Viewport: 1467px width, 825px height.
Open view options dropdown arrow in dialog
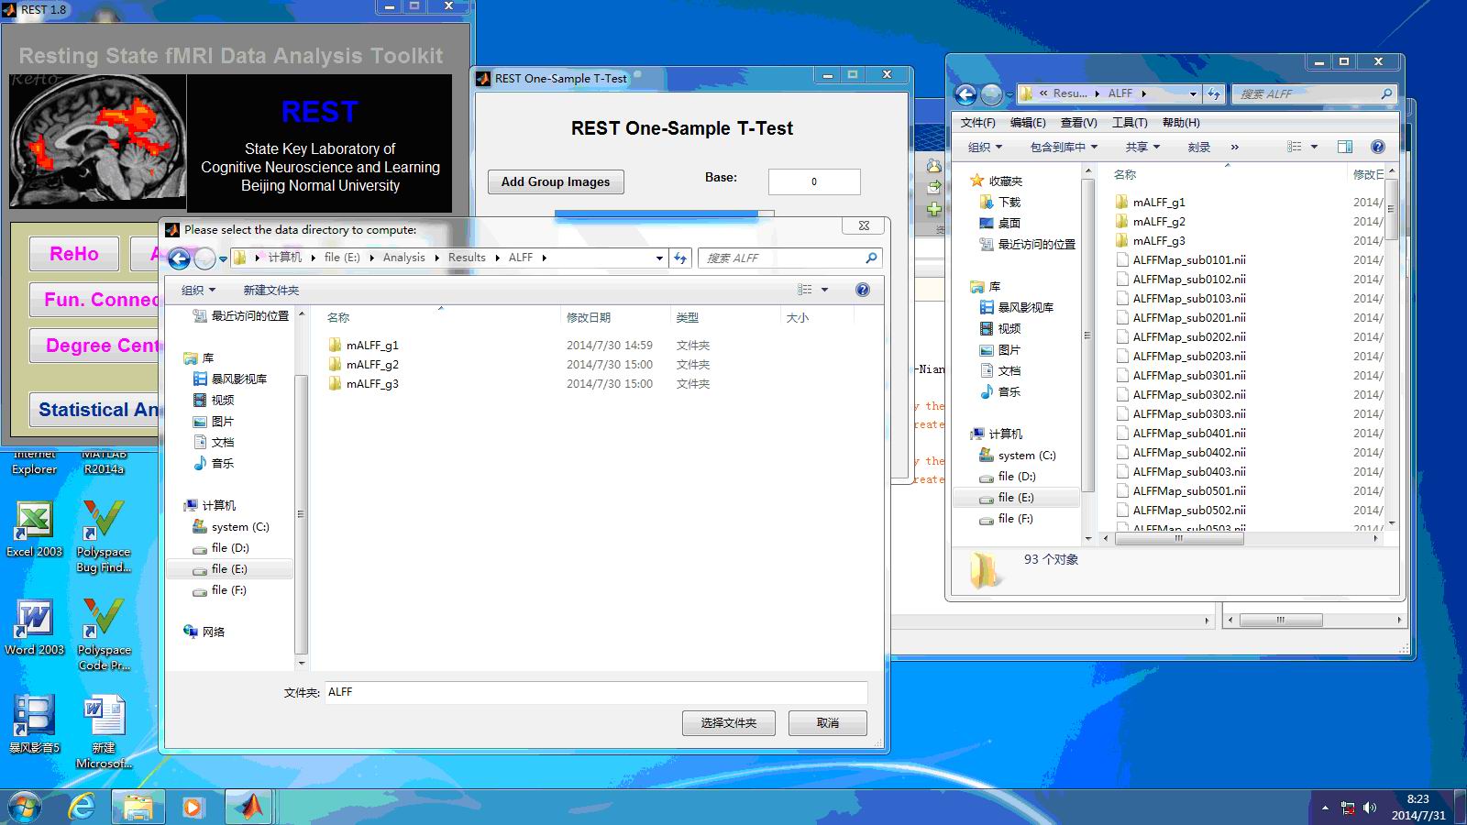[x=824, y=290]
